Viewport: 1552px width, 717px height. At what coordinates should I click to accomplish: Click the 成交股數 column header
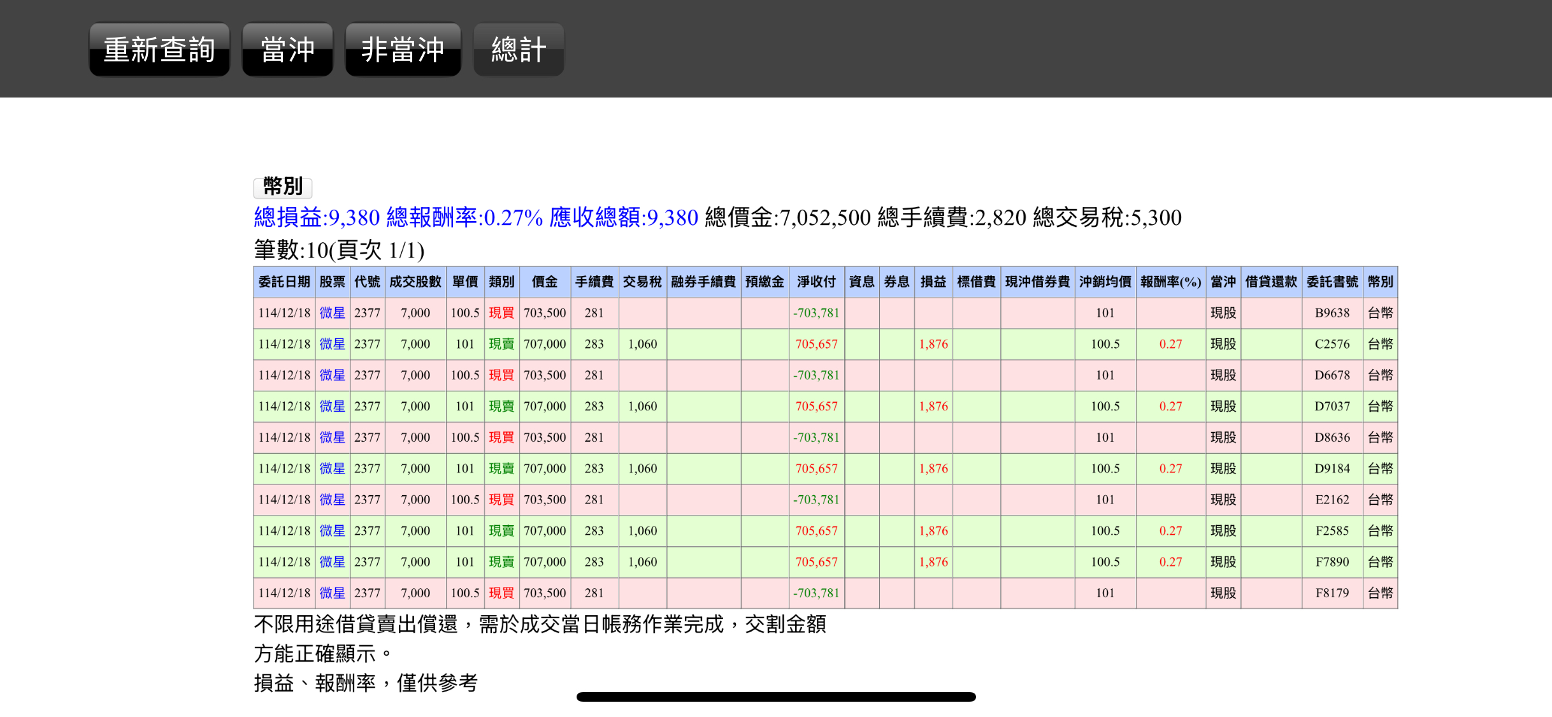click(x=415, y=282)
